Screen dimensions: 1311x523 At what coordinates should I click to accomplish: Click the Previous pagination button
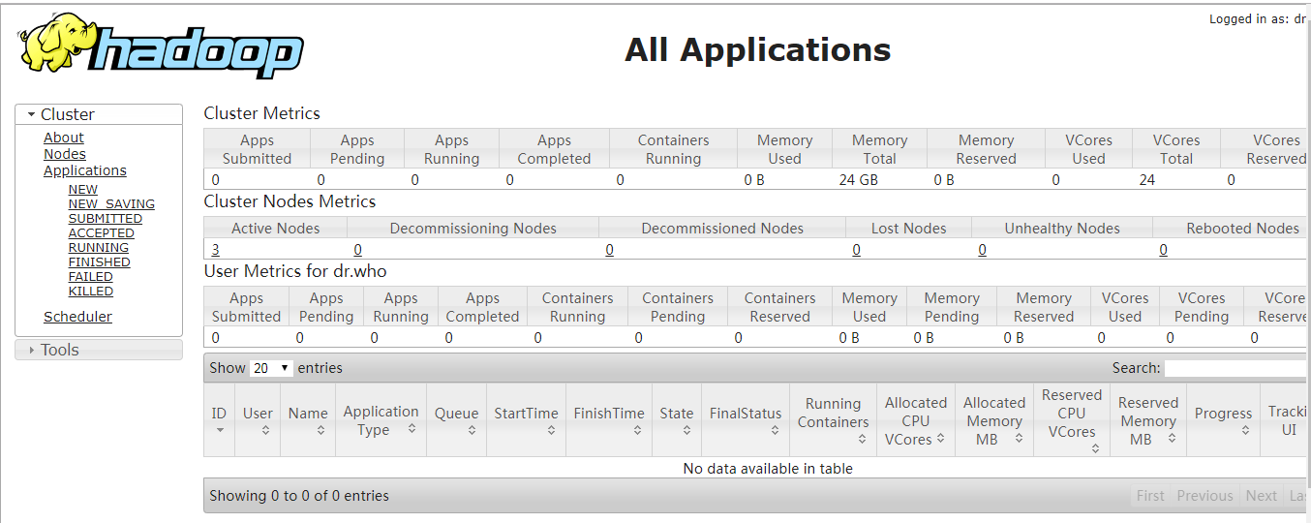[x=1204, y=496]
